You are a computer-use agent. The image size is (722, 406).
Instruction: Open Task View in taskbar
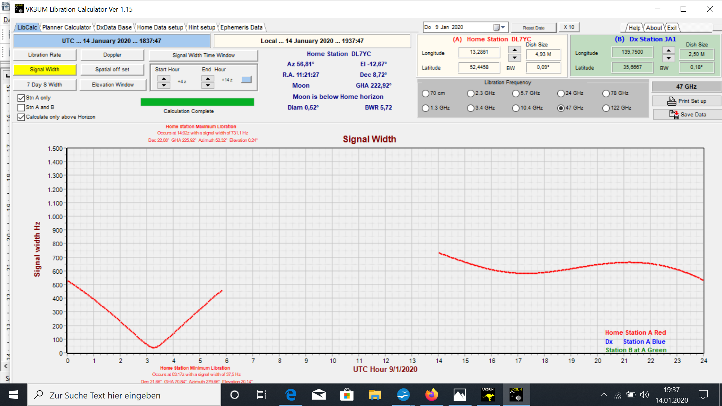[x=262, y=395]
